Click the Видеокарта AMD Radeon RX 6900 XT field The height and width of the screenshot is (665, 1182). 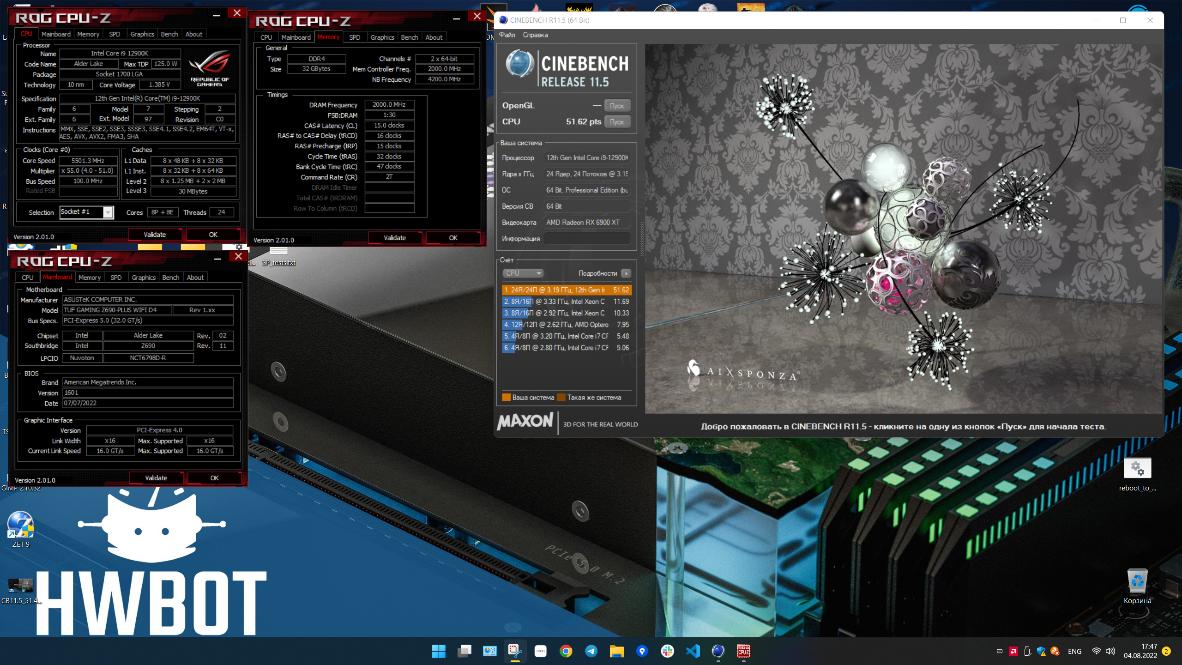pos(587,223)
